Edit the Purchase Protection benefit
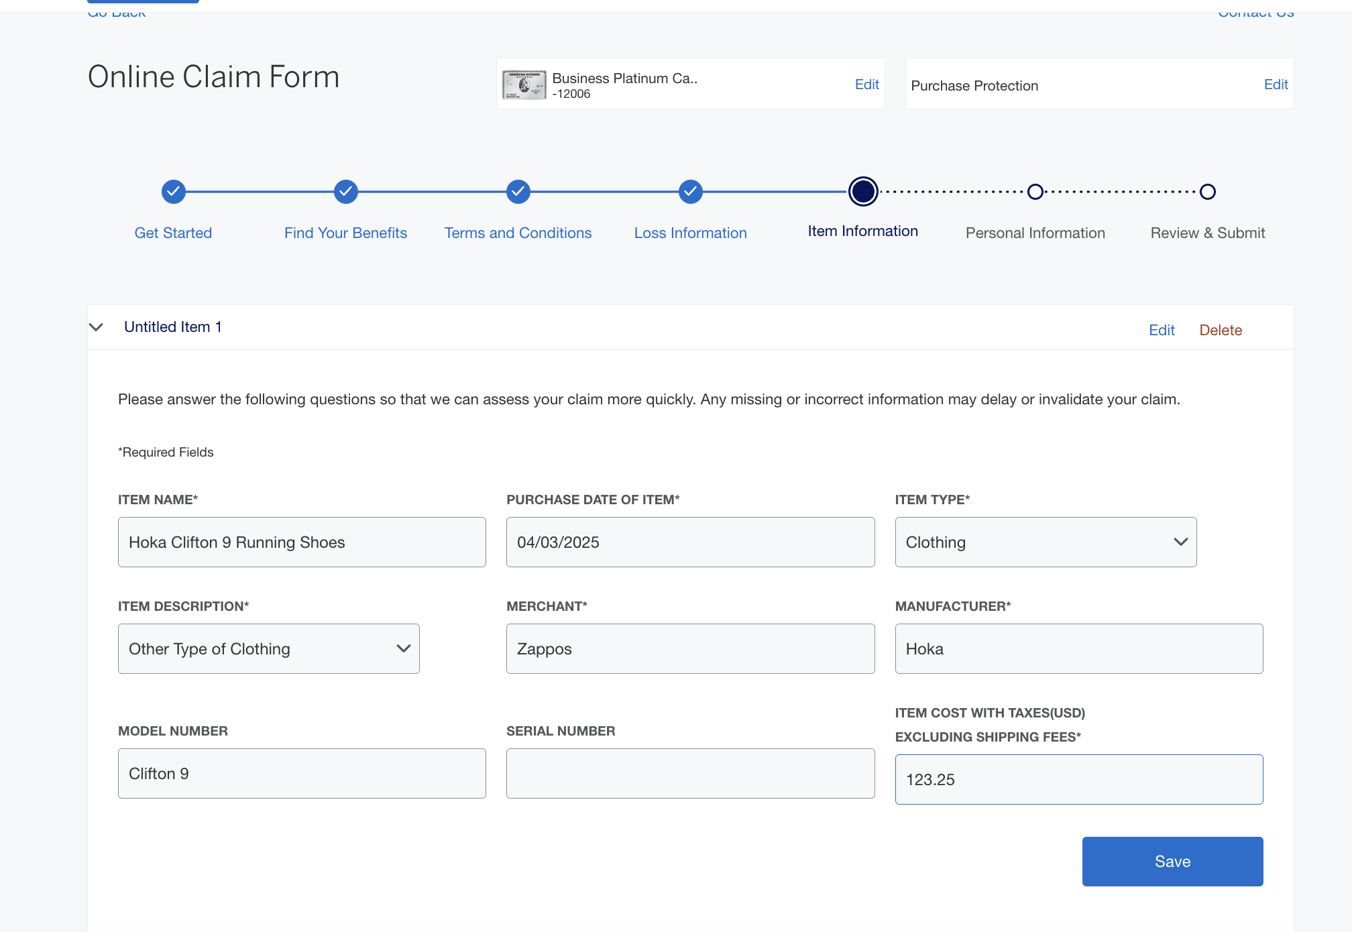The height and width of the screenshot is (932, 1352). 1276,84
